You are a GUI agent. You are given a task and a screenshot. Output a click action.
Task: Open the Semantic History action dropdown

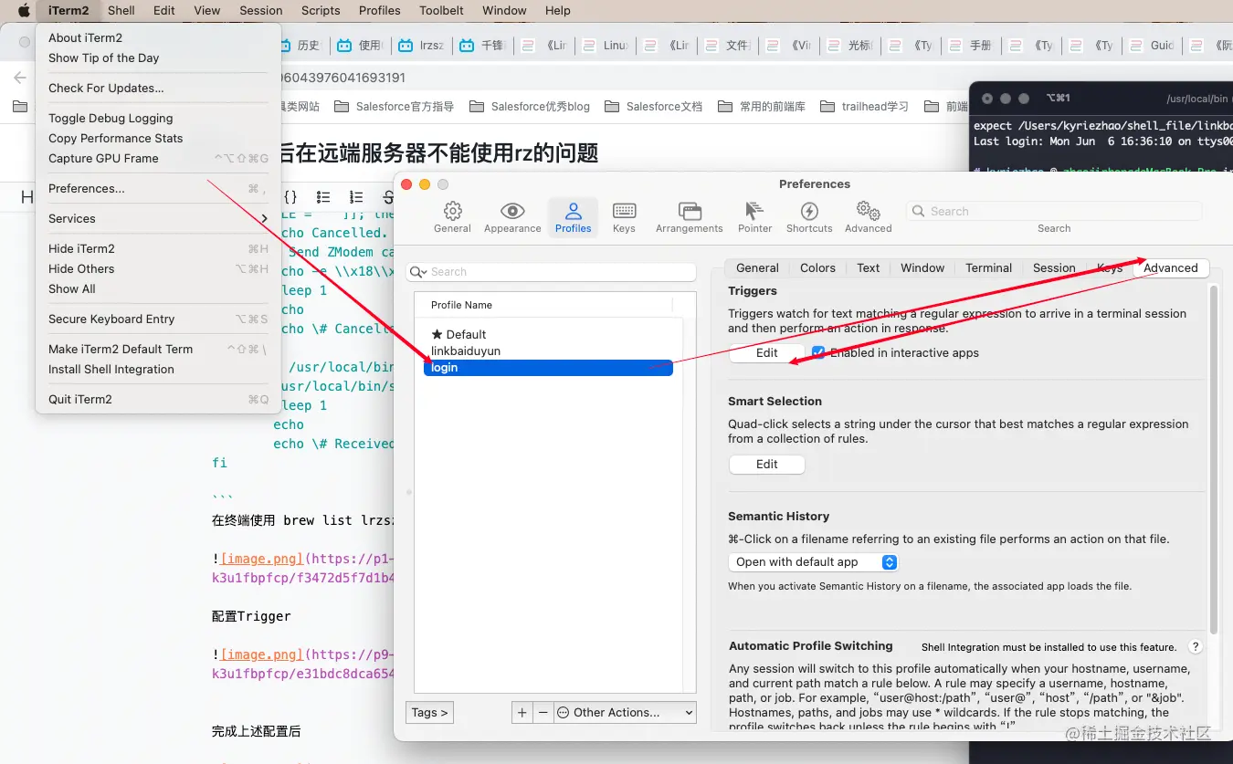(813, 562)
